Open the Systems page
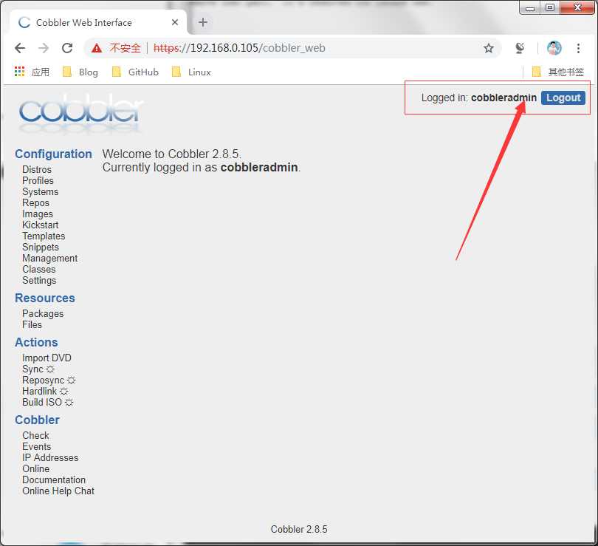598x546 pixels. pos(40,191)
